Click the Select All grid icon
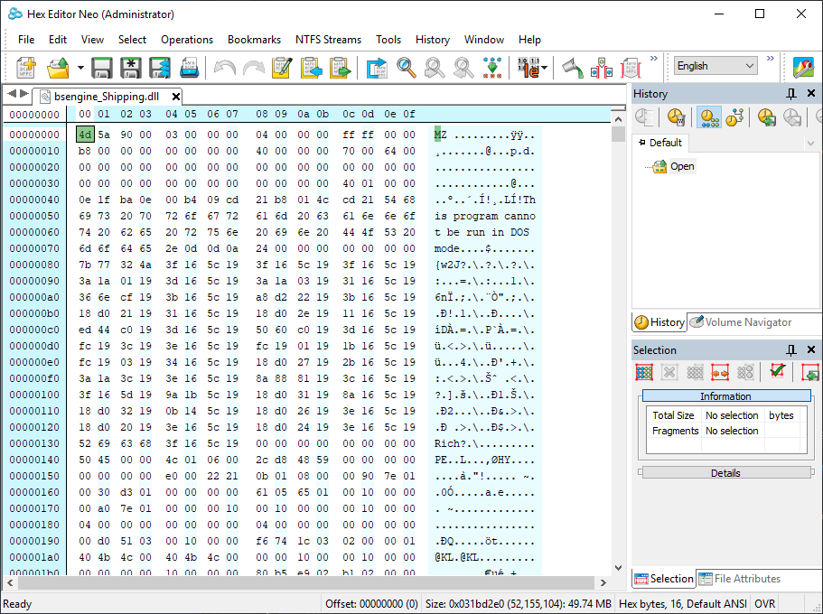Screen dimensions: 823x614 click(644, 372)
